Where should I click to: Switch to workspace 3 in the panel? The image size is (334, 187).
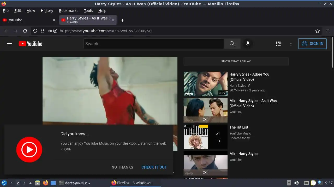24,183
